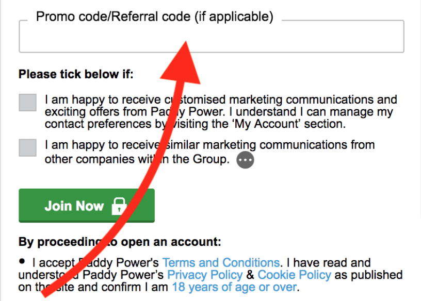Open the Cookie Policy link

coord(294,275)
